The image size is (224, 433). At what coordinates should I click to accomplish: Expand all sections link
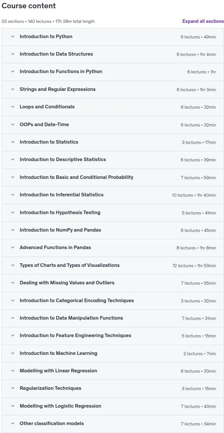pos(203,21)
